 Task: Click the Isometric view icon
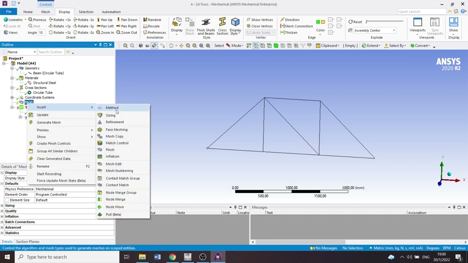(5, 20)
